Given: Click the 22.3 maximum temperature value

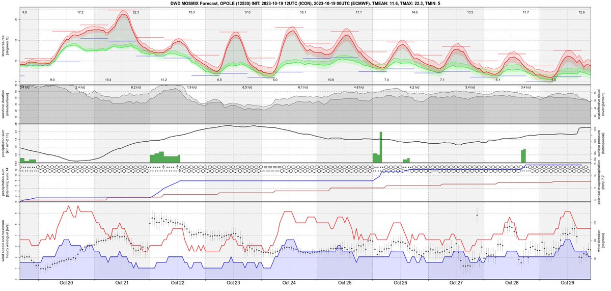Looking at the screenshot, I should (x=136, y=12).
